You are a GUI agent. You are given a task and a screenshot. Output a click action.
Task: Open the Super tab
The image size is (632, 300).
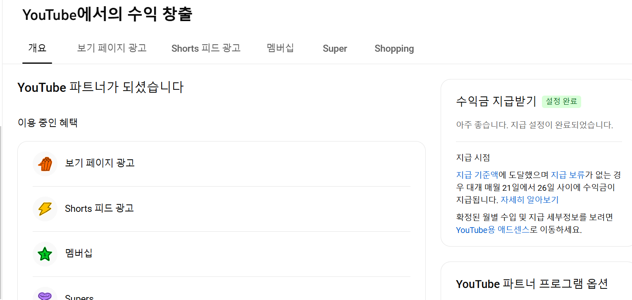pyautogui.click(x=335, y=48)
